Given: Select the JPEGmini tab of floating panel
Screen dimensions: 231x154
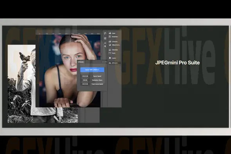Looking at the screenshot, I should click(81, 62).
